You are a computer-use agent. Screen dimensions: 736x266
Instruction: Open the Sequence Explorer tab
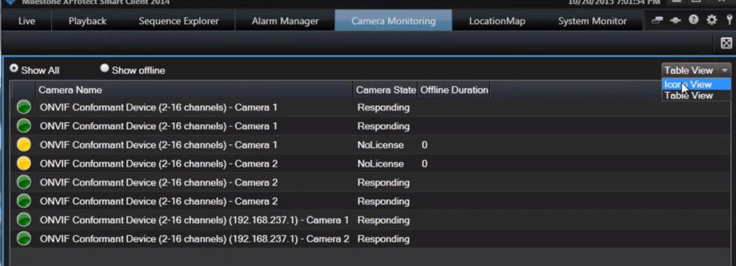[179, 21]
